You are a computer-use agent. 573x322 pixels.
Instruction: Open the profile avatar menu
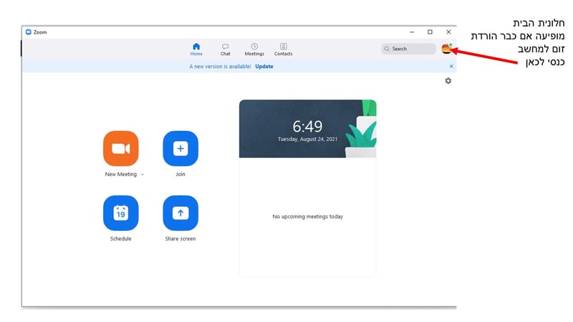click(446, 49)
